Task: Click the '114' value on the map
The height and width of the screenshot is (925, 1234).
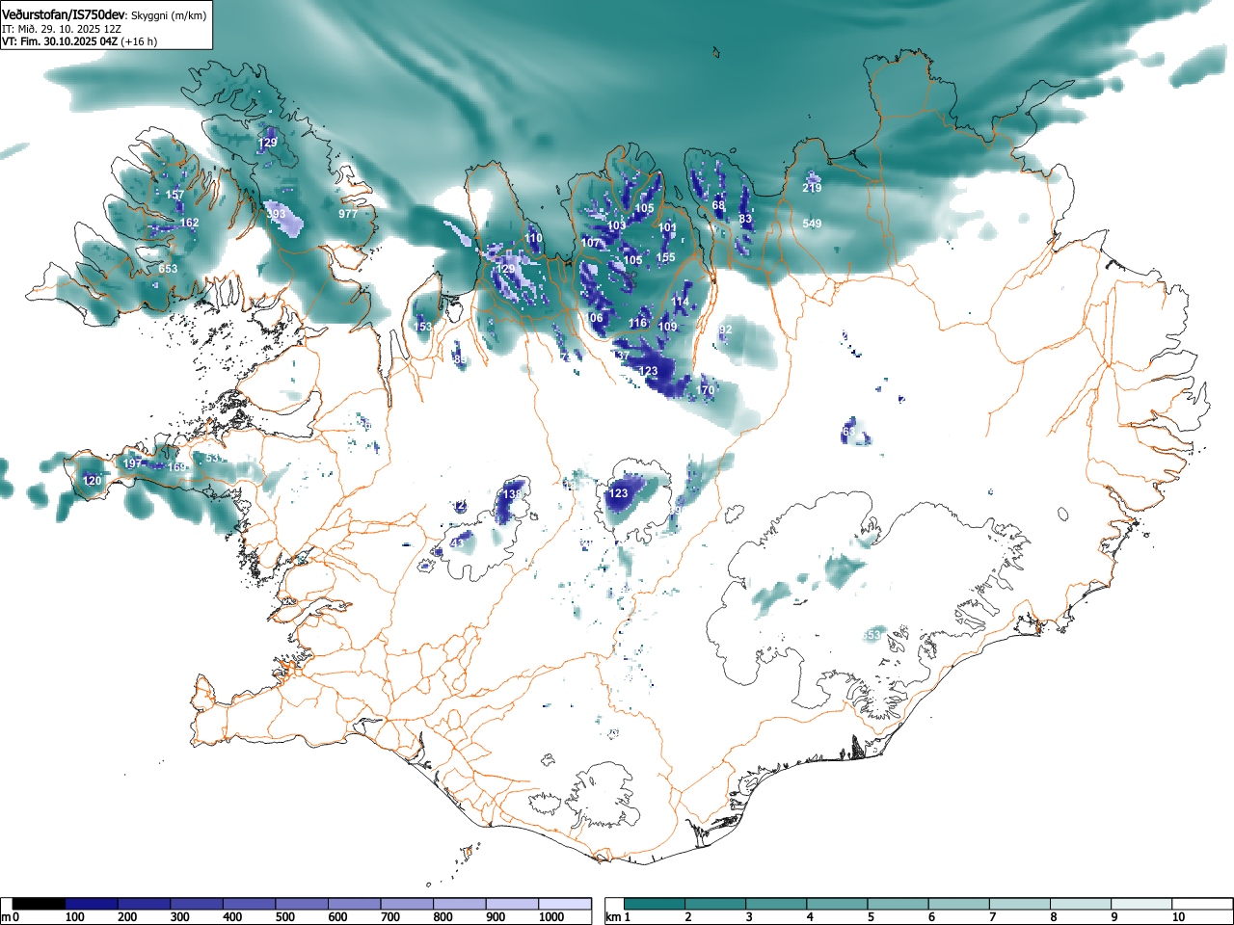Action: click(681, 302)
